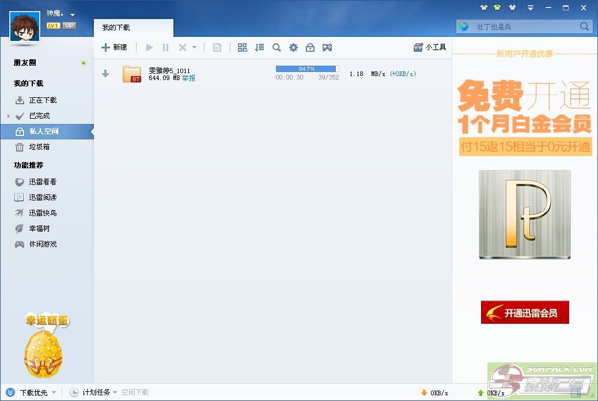Screen dimensions: 598x401
Task: Select 正在下载 in the sidebar
Action: [43, 100]
